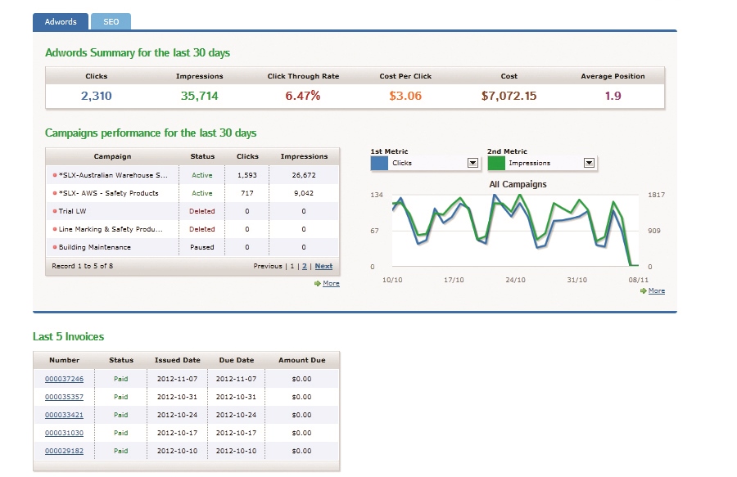
Task: Go to campaign page 2
Action: (x=302, y=266)
